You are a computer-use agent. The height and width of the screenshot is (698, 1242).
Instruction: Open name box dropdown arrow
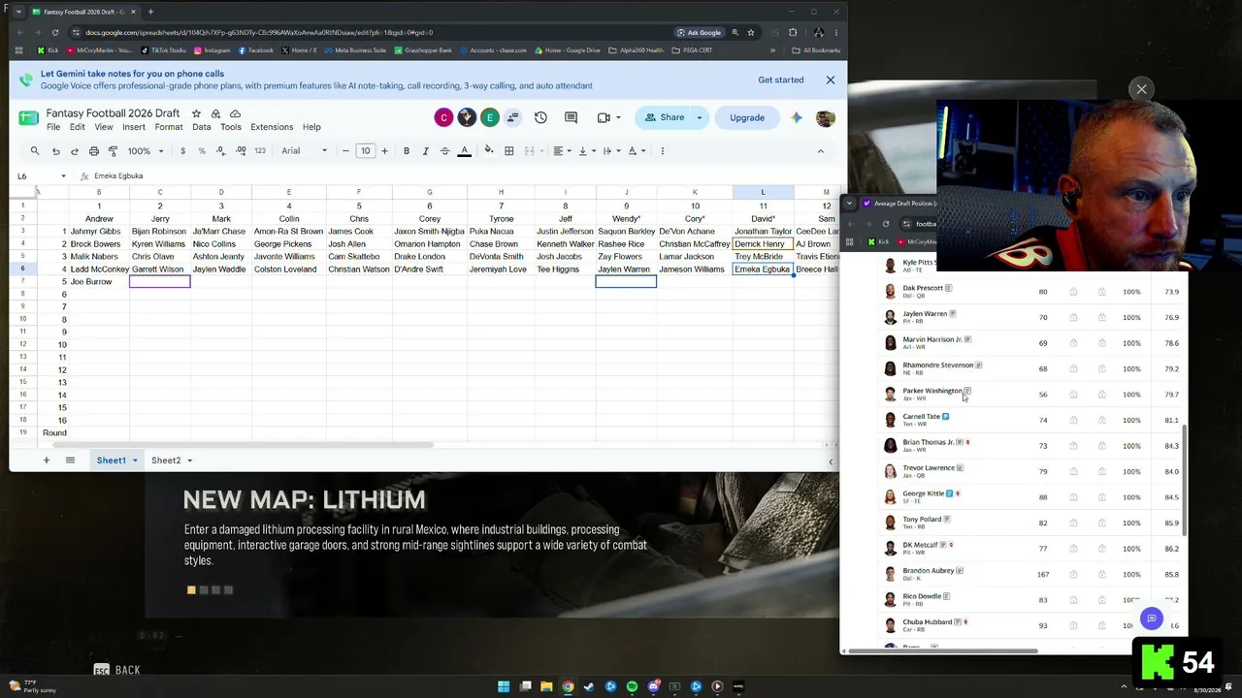point(63,176)
